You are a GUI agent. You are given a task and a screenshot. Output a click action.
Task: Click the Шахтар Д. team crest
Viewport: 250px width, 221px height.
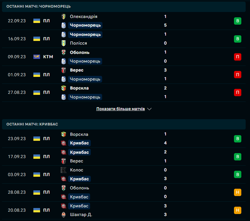[x=63, y=215]
